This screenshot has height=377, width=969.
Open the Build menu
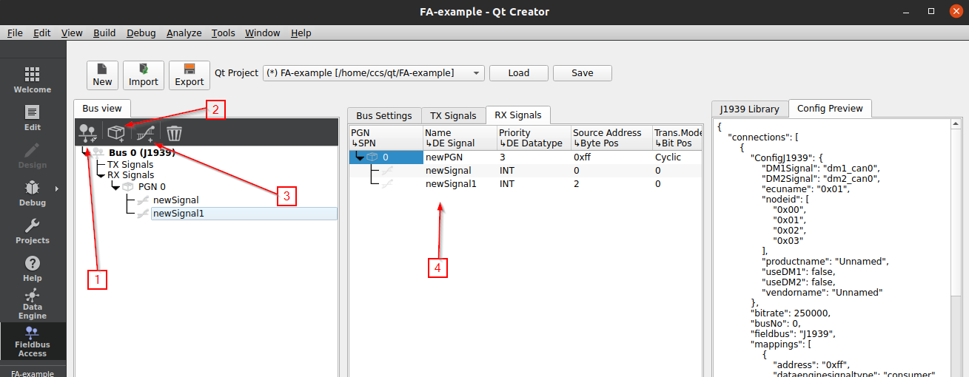tap(104, 33)
